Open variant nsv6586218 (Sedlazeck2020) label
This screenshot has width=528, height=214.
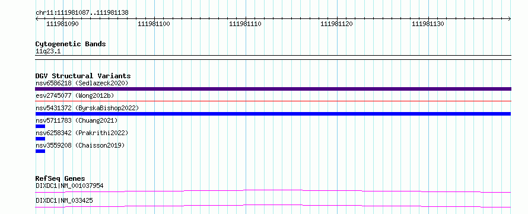[82, 83]
